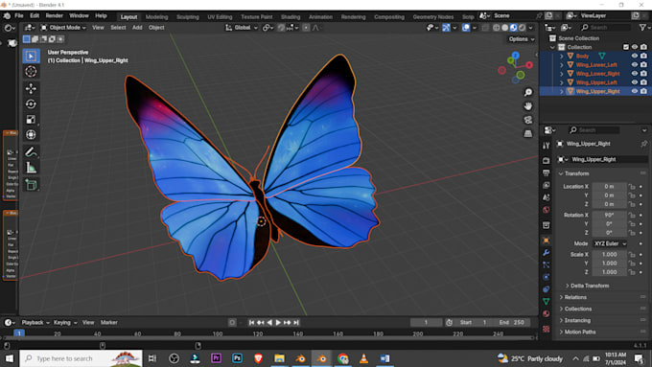Open the Object Mode dropdown
652x367 pixels.
click(x=63, y=28)
